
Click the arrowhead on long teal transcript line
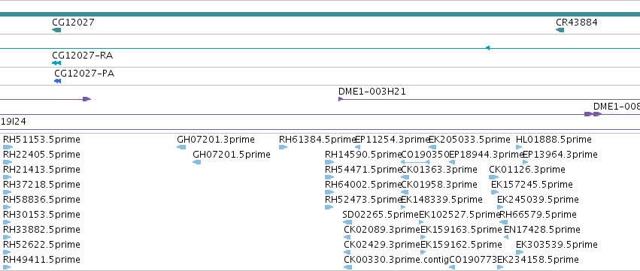(487, 48)
